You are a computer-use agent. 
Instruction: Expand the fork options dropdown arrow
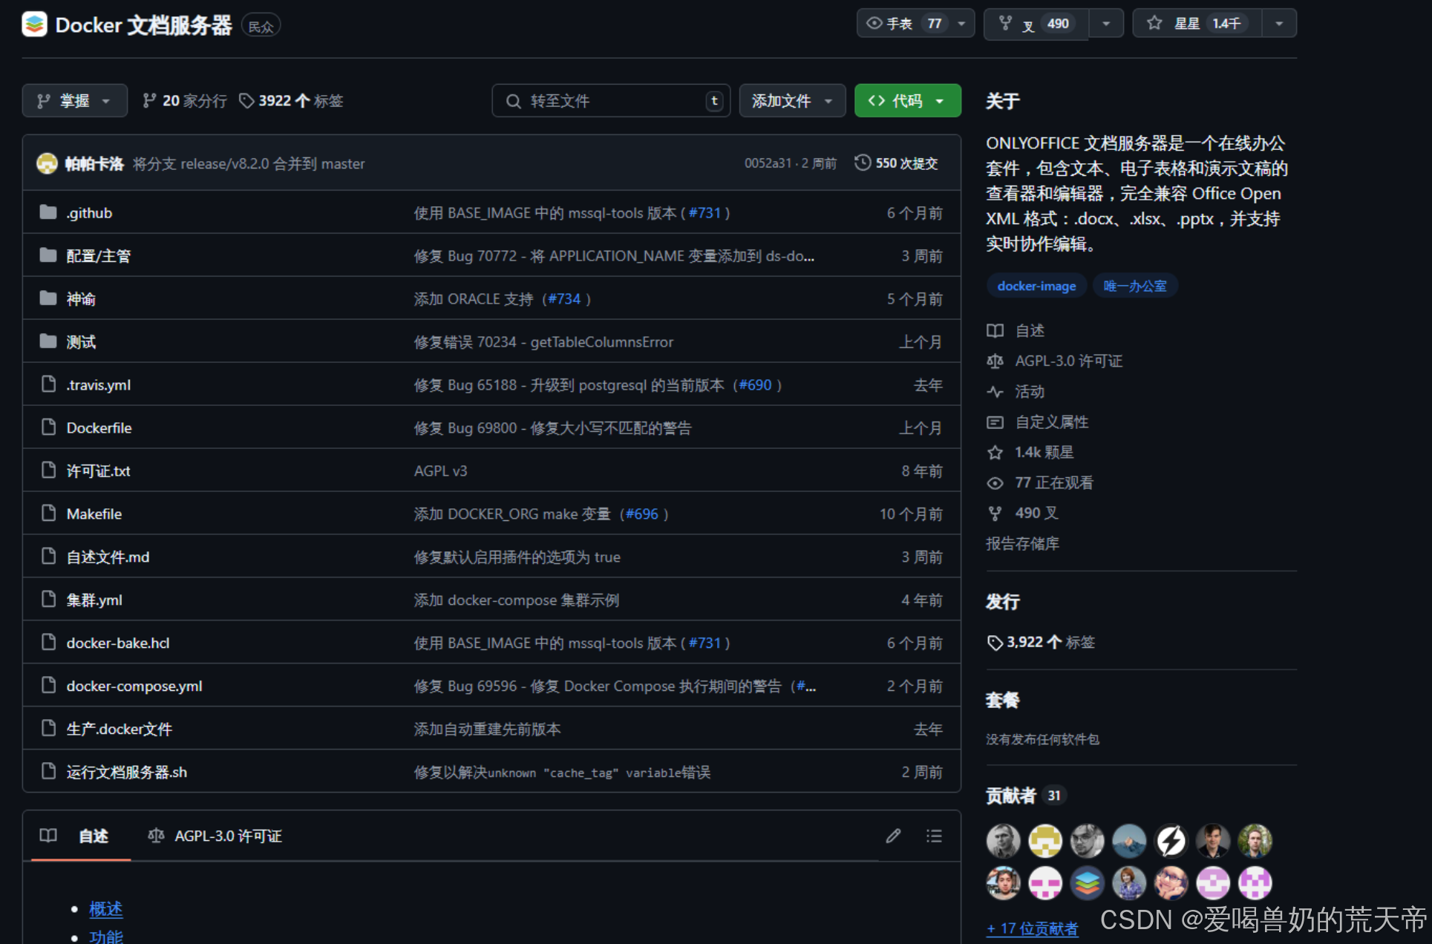click(x=1106, y=23)
